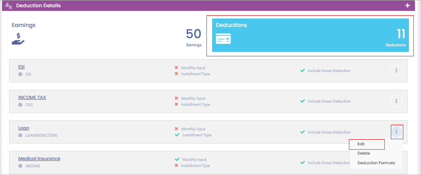
Task: Choose Deduction Formula from the menu
Action: (x=376, y=163)
